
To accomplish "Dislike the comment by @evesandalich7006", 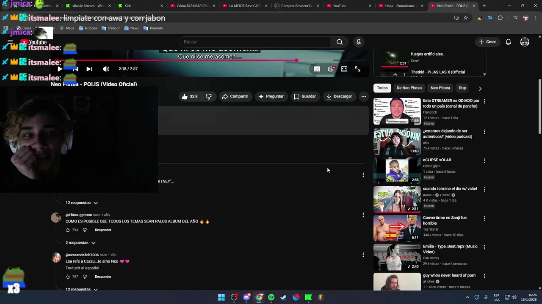I will (x=85, y=277).
